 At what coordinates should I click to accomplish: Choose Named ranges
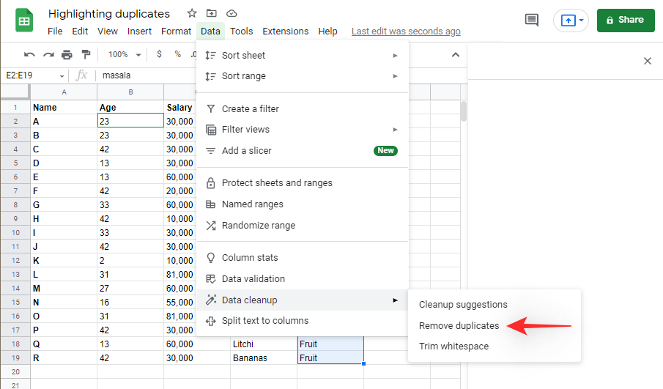tap(303, 204)
